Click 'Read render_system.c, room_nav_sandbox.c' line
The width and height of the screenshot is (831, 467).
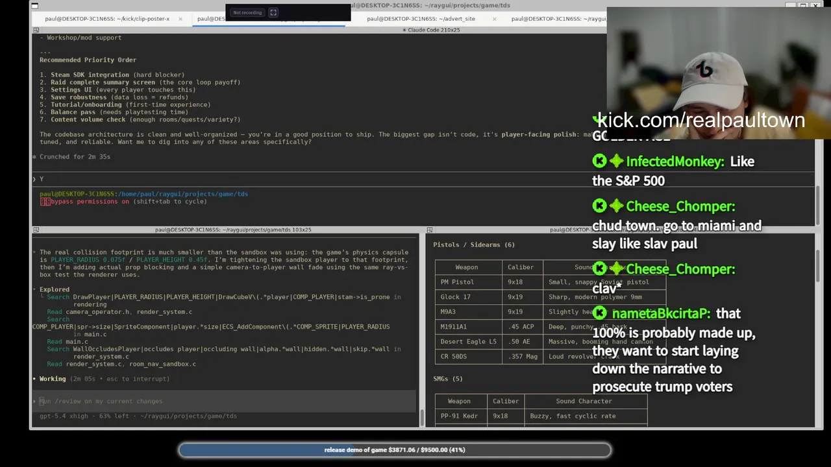tap(121, 365)
